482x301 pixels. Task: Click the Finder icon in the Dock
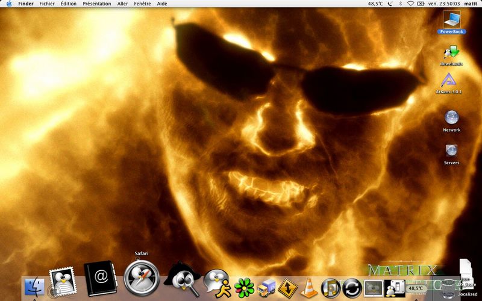tap(34, 287)
